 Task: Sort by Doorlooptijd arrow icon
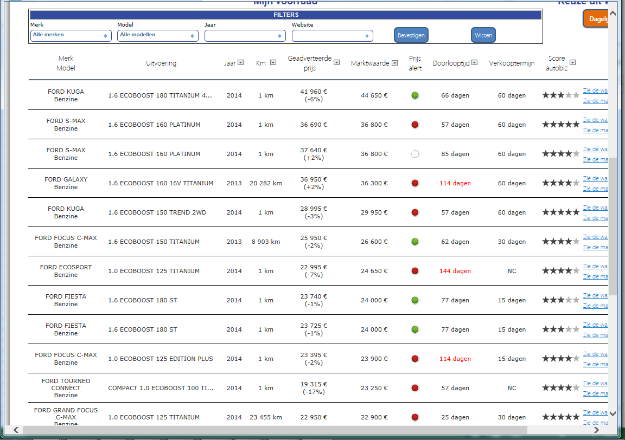coord(475,63)
